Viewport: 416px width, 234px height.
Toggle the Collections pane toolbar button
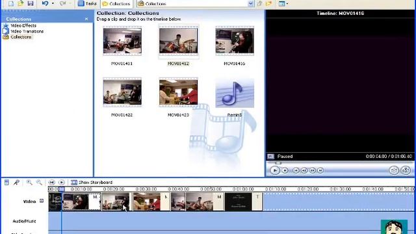click(116, 4)
